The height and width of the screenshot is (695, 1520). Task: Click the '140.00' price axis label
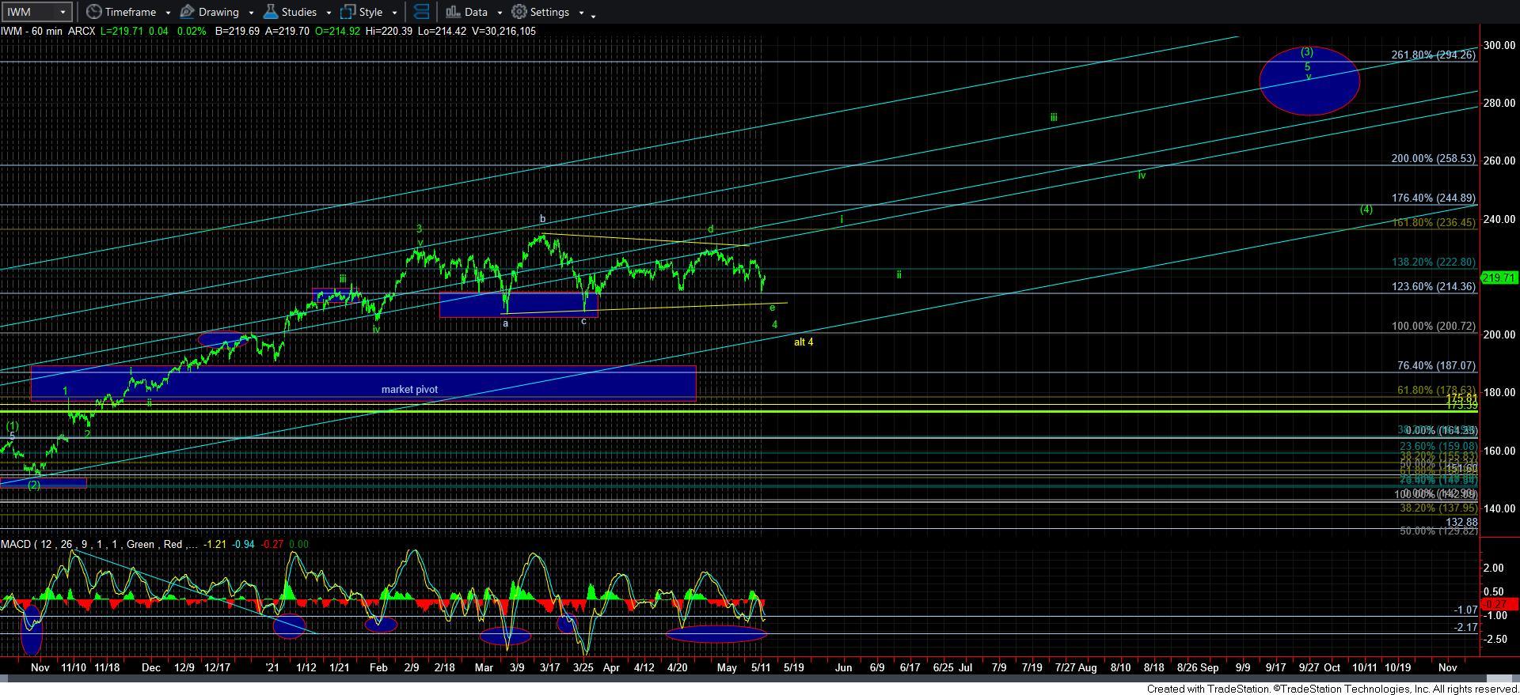click(x=1499, y=509)
